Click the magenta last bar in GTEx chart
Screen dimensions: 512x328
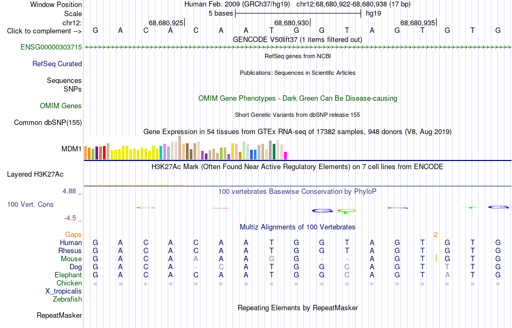(286, 156)
